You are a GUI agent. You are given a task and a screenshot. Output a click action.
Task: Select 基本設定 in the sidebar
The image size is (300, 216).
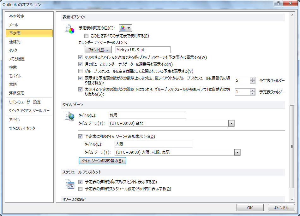coord(29,16)
